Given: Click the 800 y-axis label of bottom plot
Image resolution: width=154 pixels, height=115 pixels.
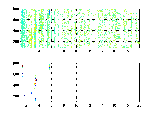Looking at the screenshot, I should tap(16, 63).
